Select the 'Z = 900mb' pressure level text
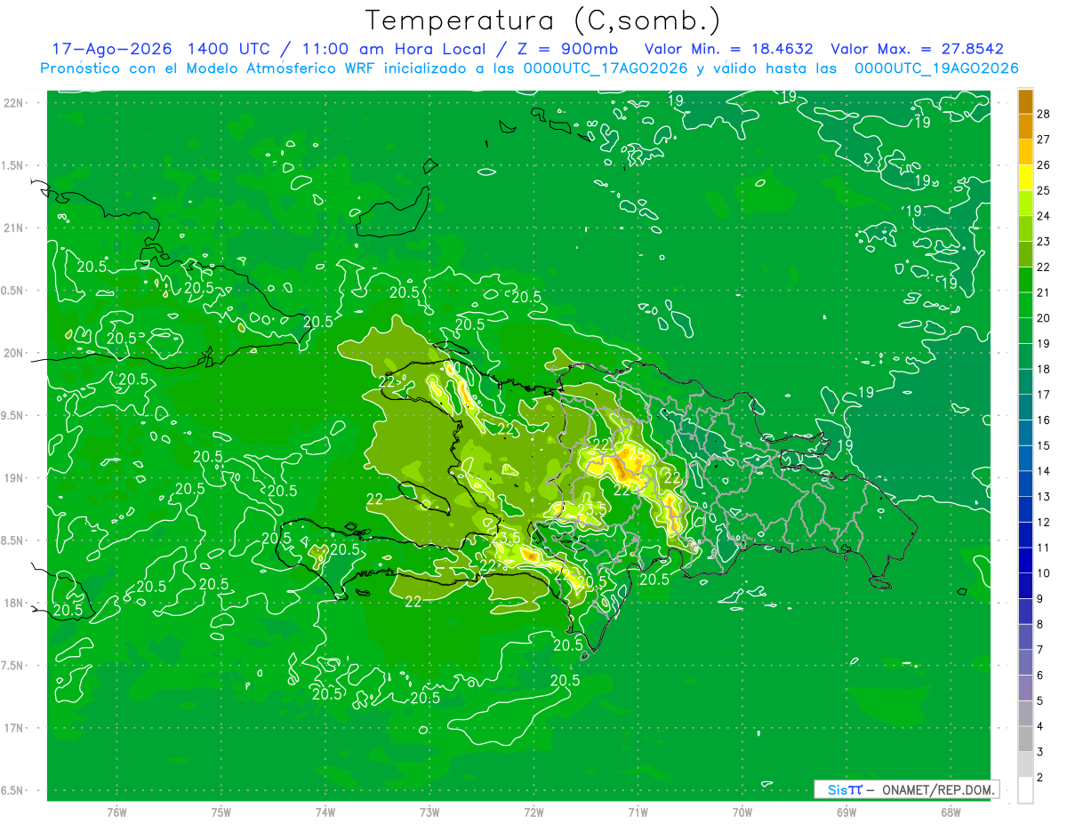The height and width of the screenshot is (824, 1067). point(569,49)
